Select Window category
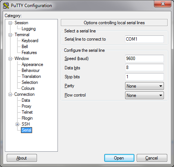 pos(22,59)
